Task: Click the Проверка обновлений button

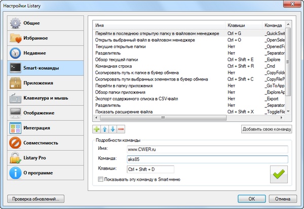Action: click(x=36, y=198)
